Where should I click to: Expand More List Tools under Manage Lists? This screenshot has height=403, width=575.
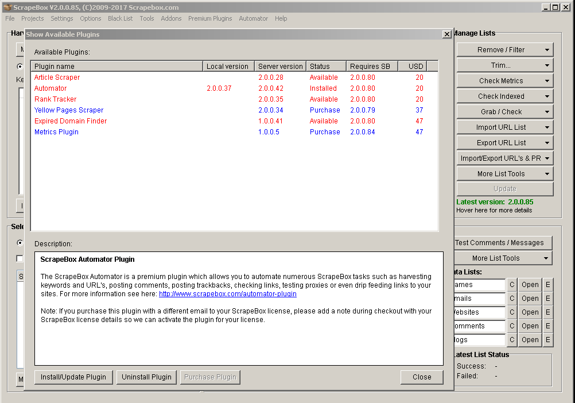click(504, 174)
